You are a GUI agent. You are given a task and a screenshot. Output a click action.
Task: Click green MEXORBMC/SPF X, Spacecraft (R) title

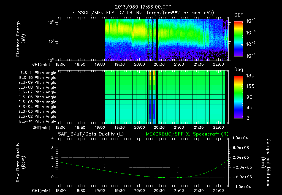(x=187, y=134)
